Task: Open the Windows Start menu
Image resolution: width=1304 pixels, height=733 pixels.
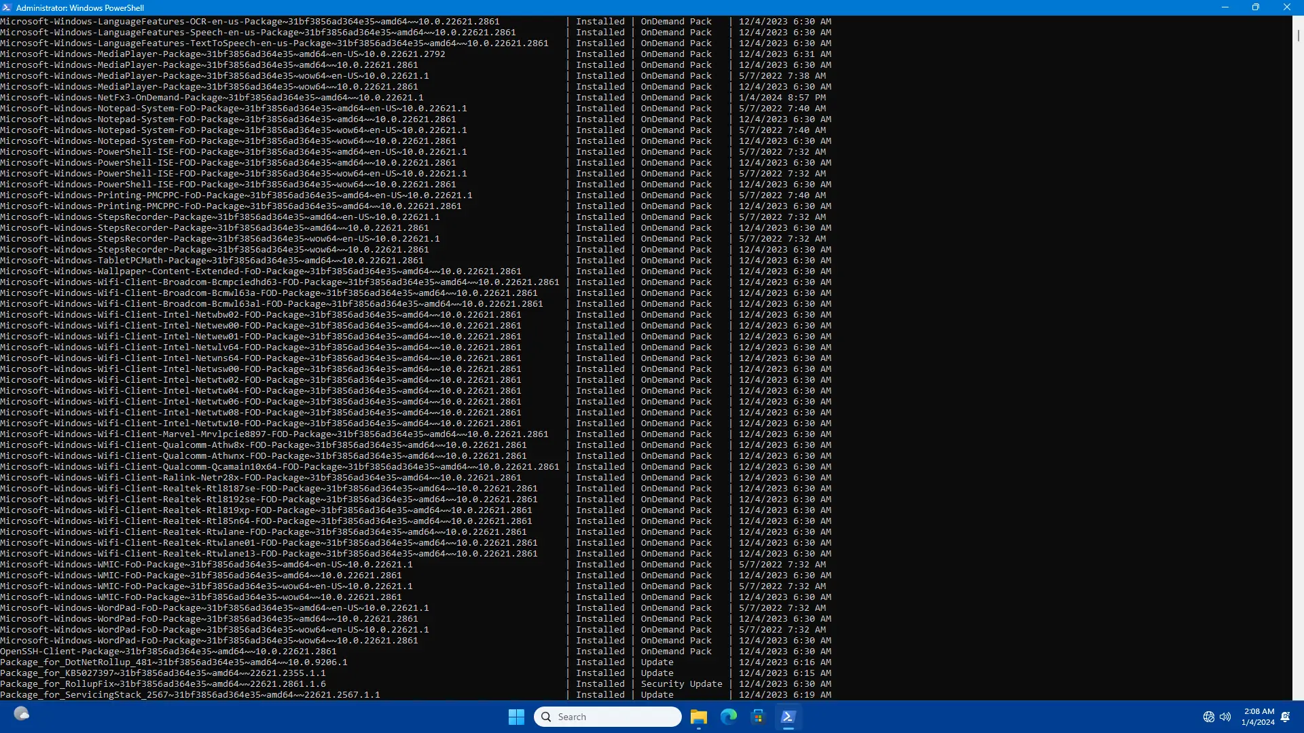Action: pos(516,717)
